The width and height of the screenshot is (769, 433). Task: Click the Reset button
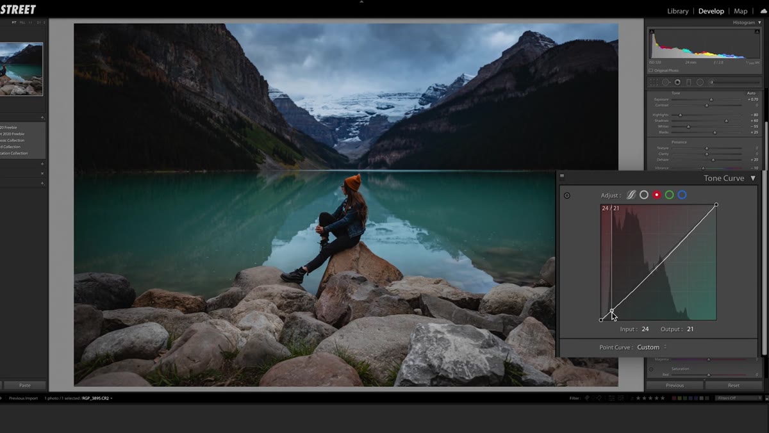pos(734,386)
